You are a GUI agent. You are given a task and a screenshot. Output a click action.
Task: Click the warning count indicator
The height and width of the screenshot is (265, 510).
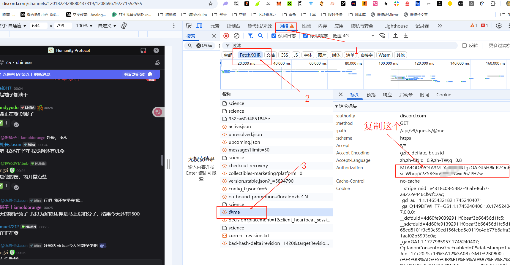[x=474, y=25]
